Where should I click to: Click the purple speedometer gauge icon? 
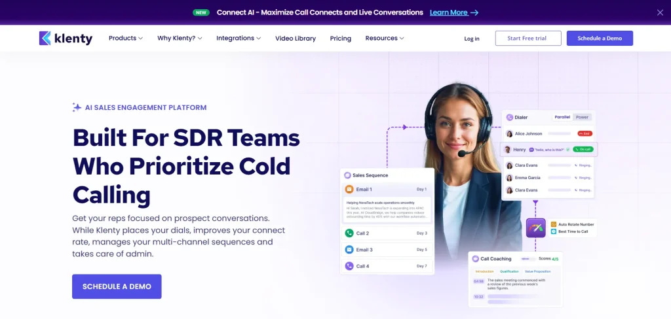point(535,228)
